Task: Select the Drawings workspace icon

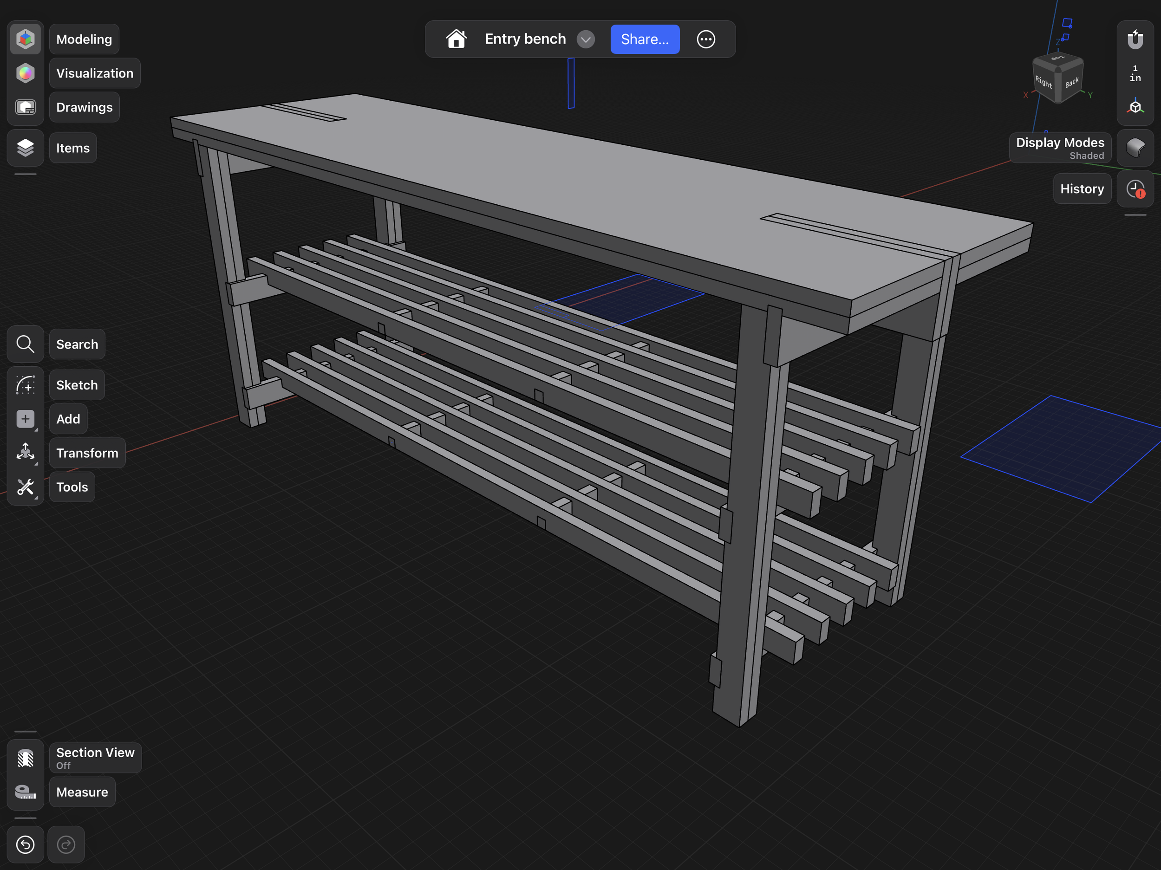Action: point(25,107)
